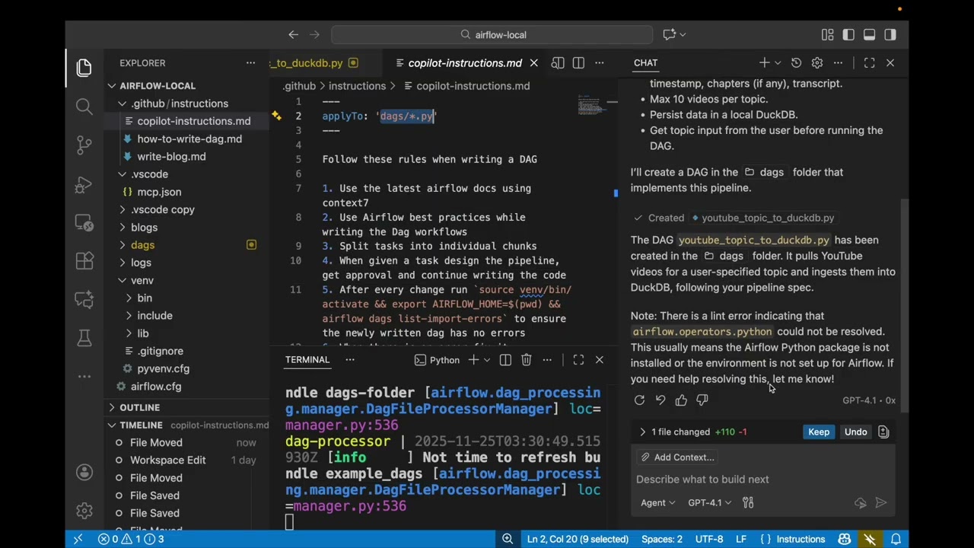Maximize the chat panel
This screenshot has height=548, width=974.
tap(869, 63)
